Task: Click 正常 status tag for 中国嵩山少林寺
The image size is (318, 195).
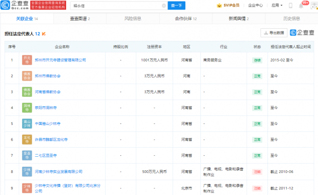Action: 257,124
